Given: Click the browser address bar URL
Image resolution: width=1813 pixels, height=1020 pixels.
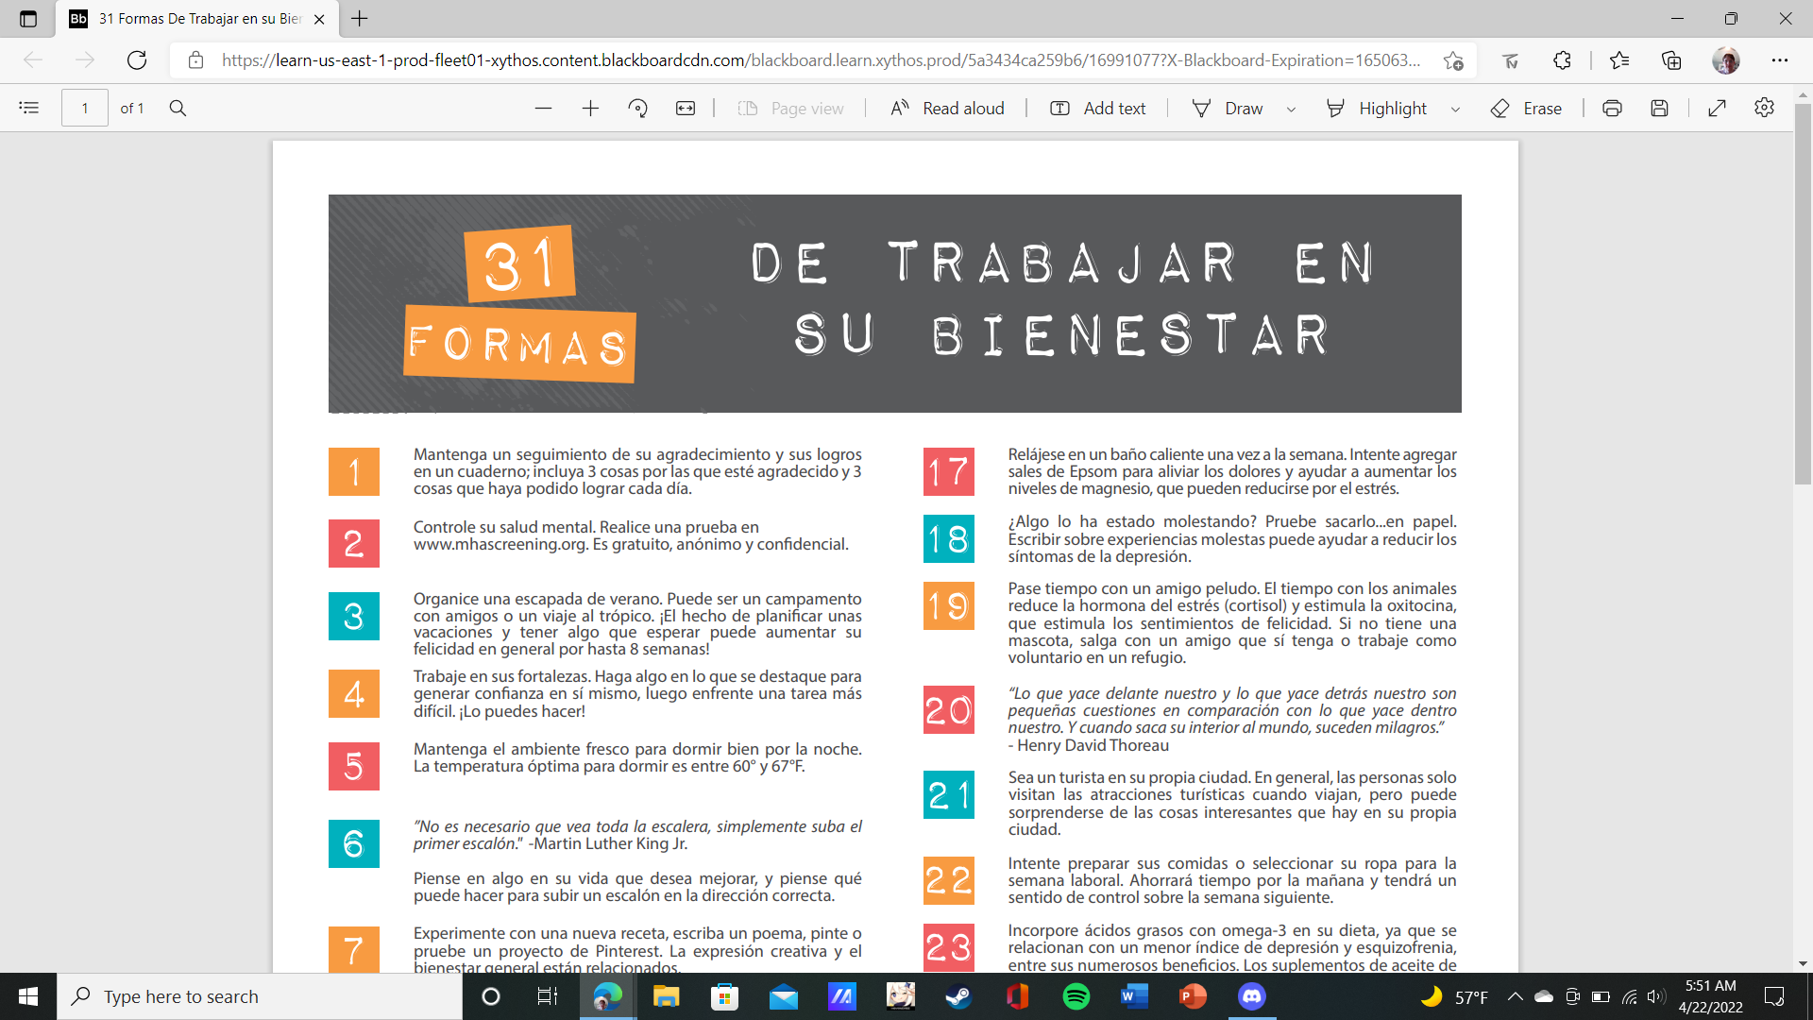Looking at the screenshot, I should [x=820, y=60].
